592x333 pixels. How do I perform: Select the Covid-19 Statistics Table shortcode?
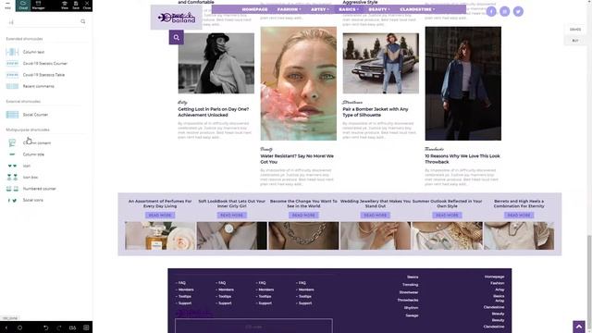click(x=35, y=75)
